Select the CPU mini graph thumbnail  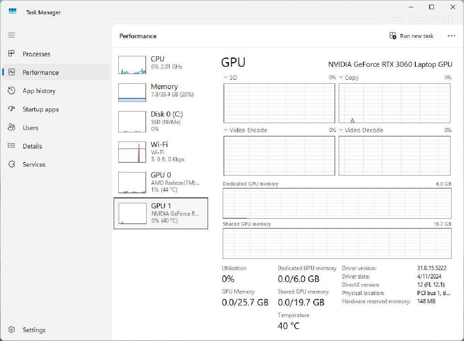click(132, 65)
